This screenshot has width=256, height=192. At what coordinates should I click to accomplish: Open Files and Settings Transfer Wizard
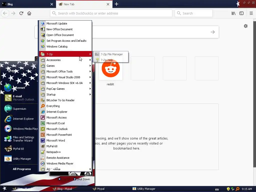pos(19,139)
